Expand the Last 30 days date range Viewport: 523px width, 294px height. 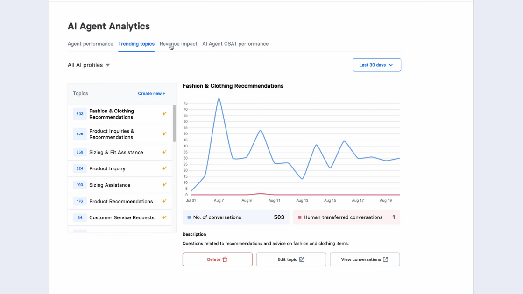376,65
